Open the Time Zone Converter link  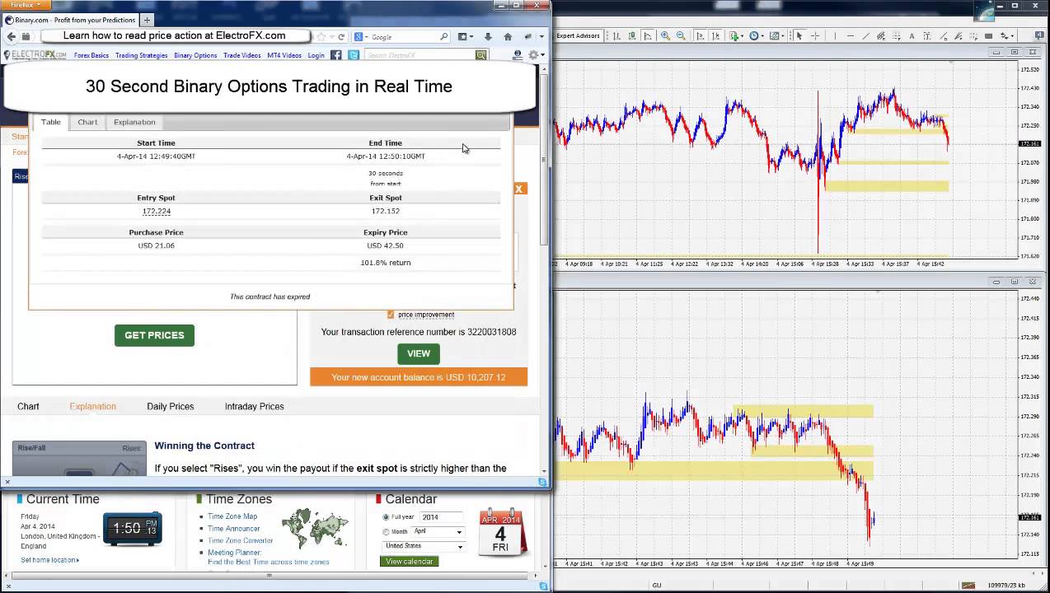coord(241,540)
